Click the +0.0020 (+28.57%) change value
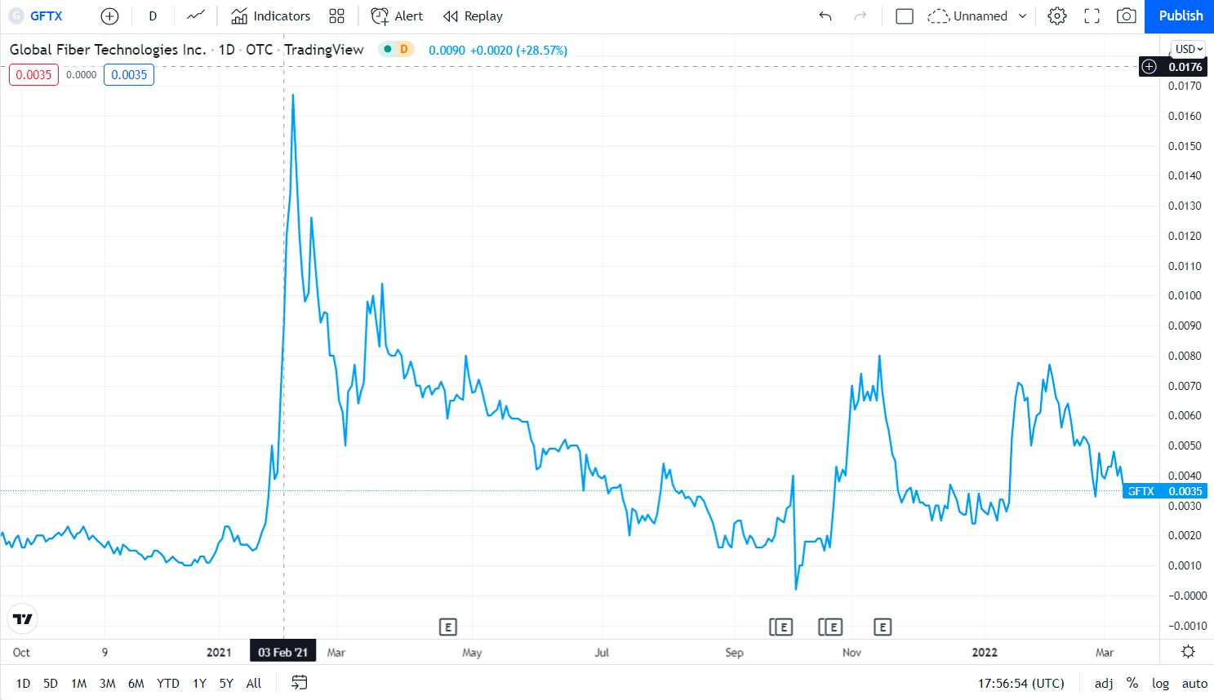The height and width of the screenshot is (700, 1214). (518, 50)
